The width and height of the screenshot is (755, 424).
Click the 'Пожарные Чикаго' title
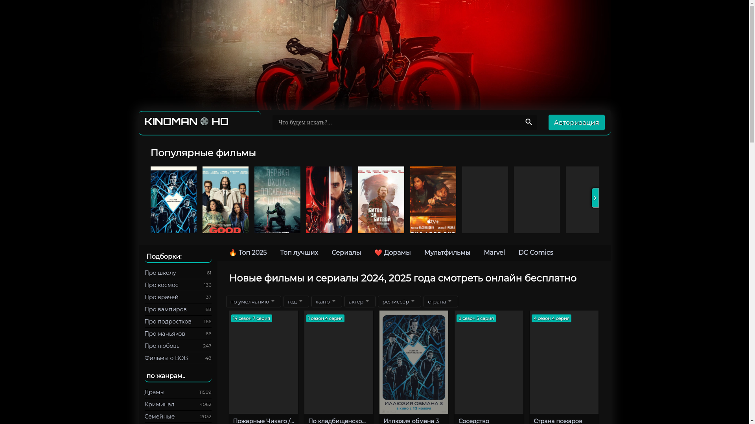pos(263,421)
